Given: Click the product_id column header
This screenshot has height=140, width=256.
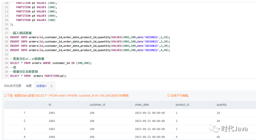Looking at the screenshot, I should [182, 105].
